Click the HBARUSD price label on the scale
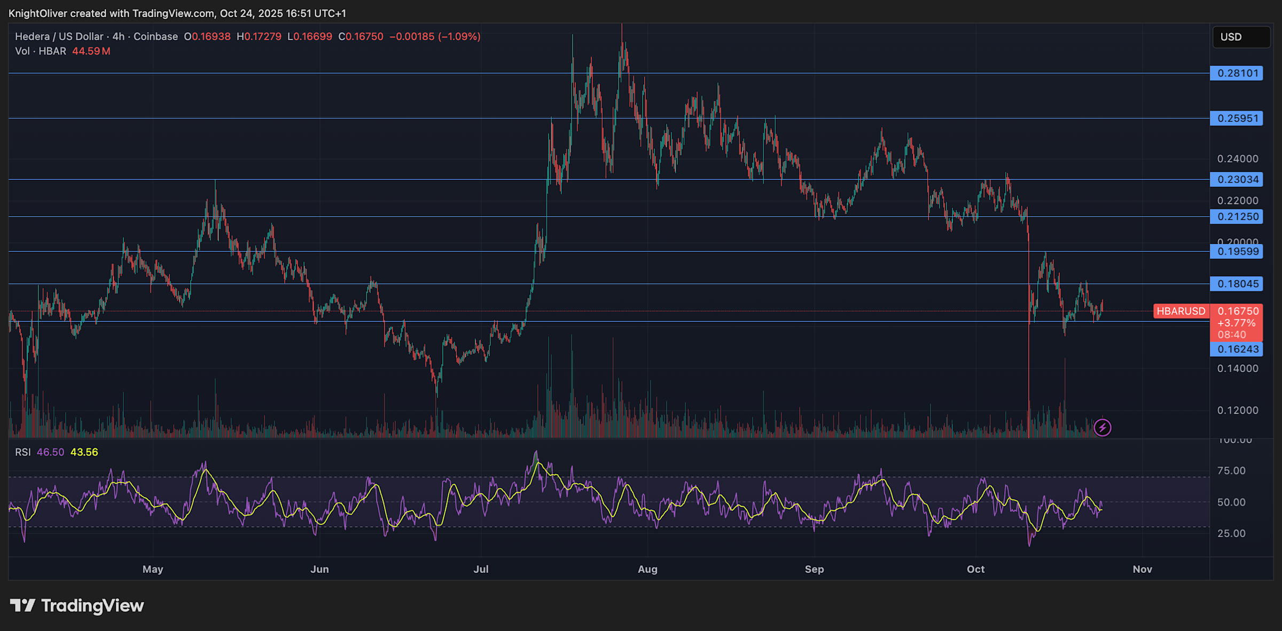This screenshot has height=631, width=1282. click(x=1181, y=311)
